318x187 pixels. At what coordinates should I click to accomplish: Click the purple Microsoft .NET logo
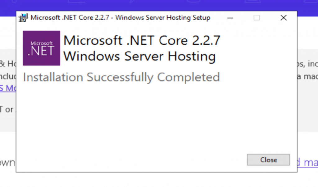pyautogui.click(x=41, y=48)
